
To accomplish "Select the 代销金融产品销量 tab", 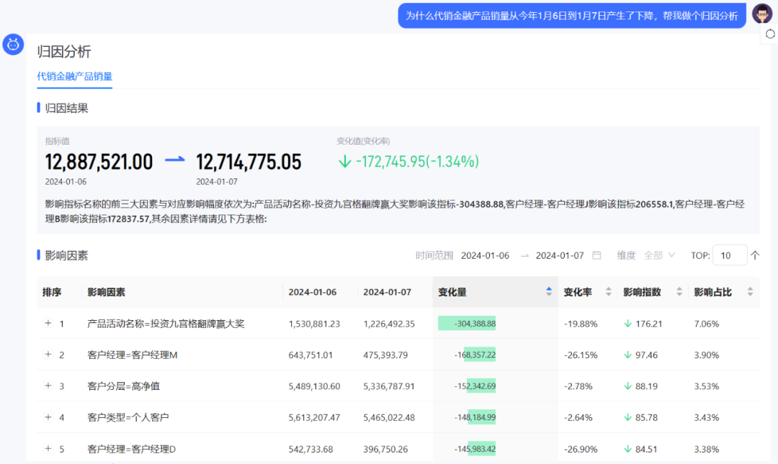I will (74, 76).
